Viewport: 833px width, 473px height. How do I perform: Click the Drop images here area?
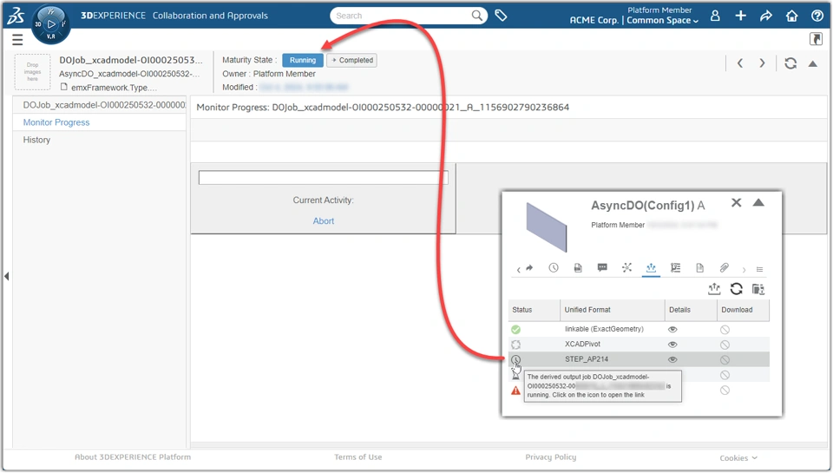pos(32,72)
